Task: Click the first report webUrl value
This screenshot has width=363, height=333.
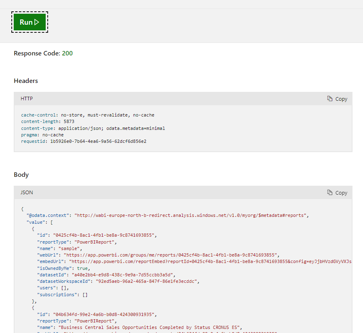Action: tap(171, 255)
